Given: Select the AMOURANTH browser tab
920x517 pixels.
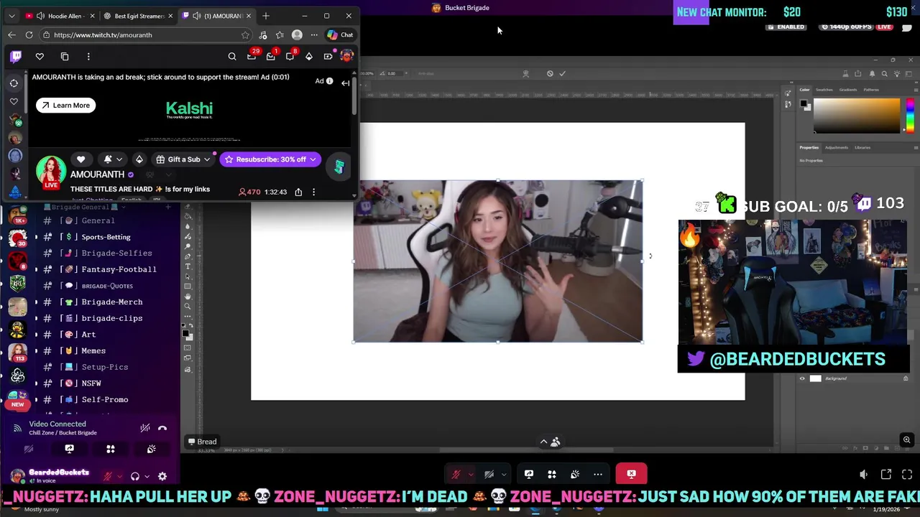Looking at the screenshot, I should coord(216,16).
